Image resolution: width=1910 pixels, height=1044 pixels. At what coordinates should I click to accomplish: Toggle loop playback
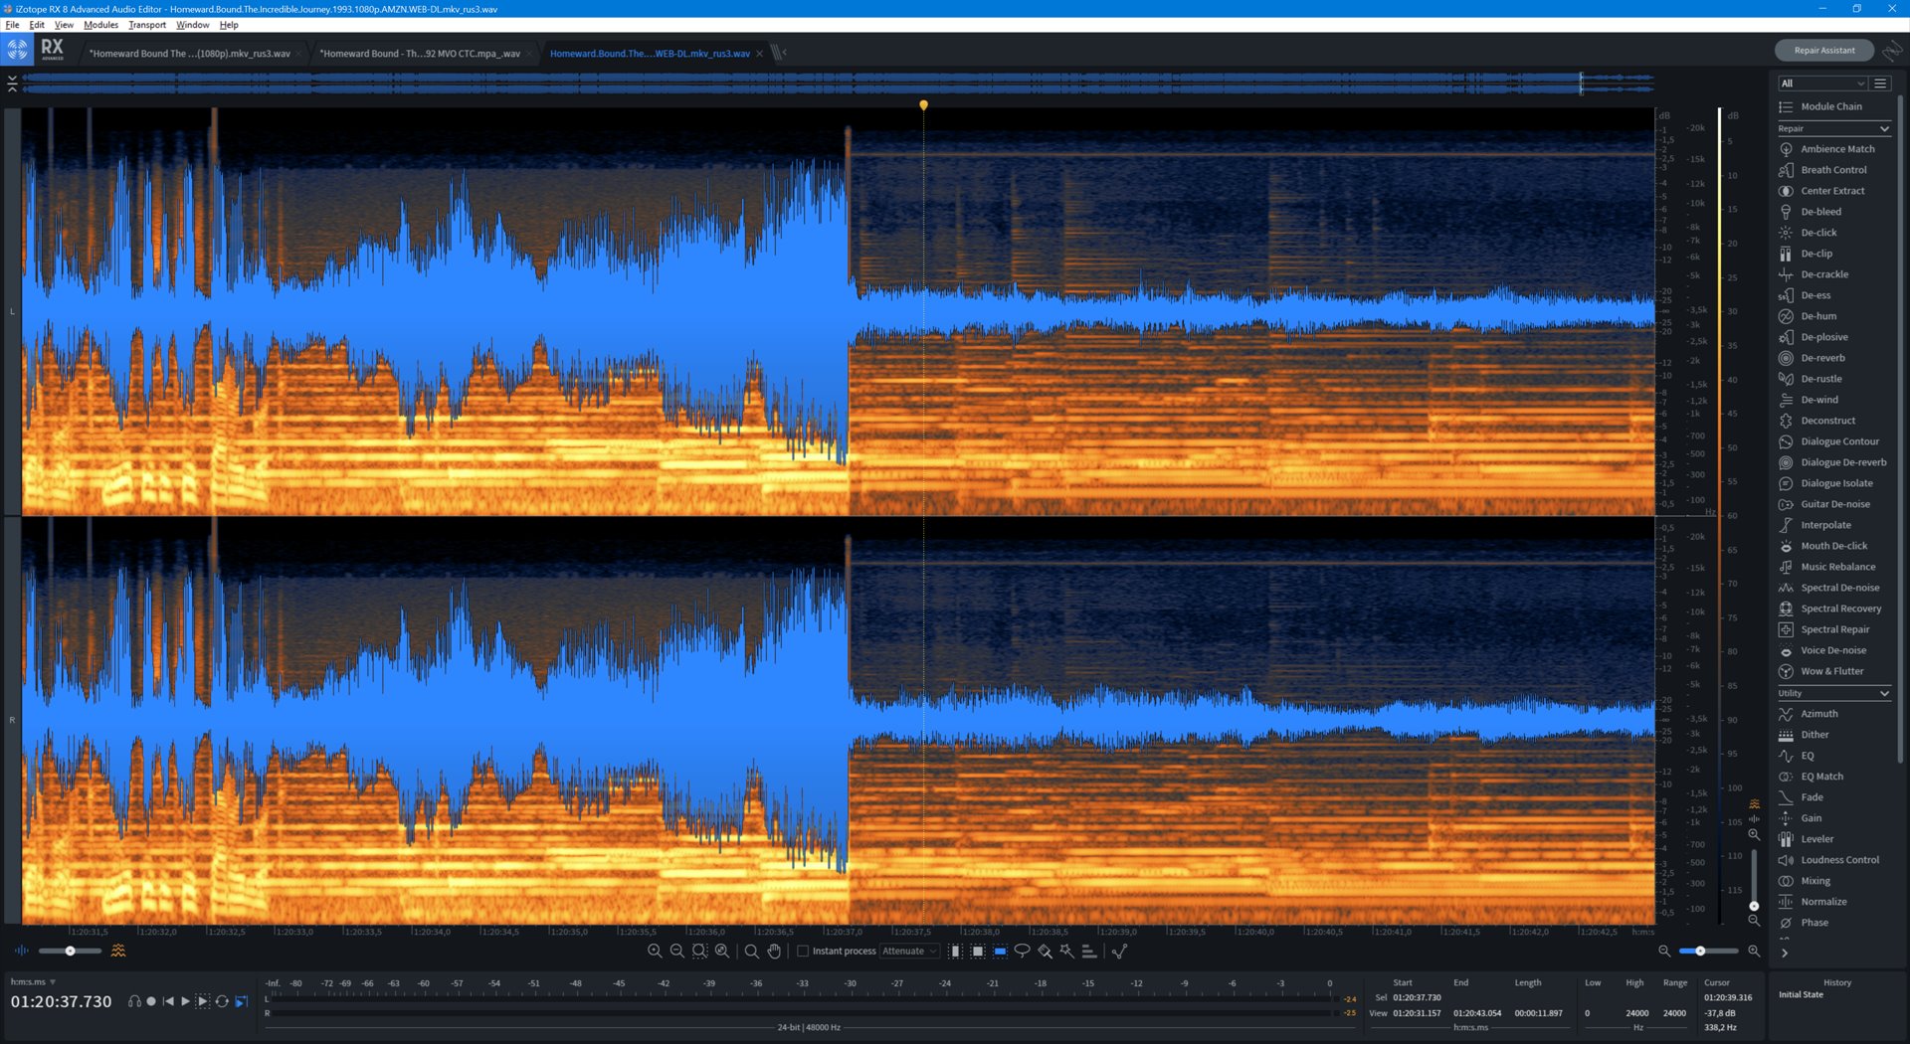(x=222, y=1001)
